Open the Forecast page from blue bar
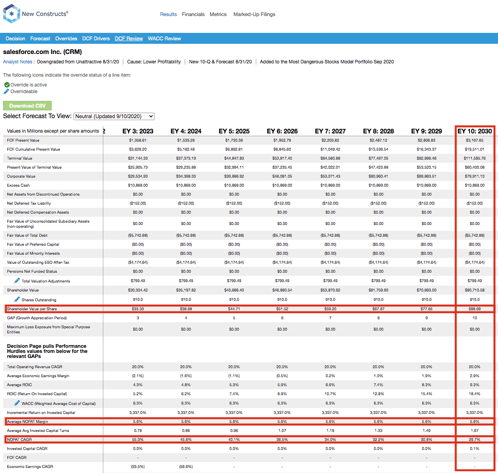498x473 pixels. (40, 39)
